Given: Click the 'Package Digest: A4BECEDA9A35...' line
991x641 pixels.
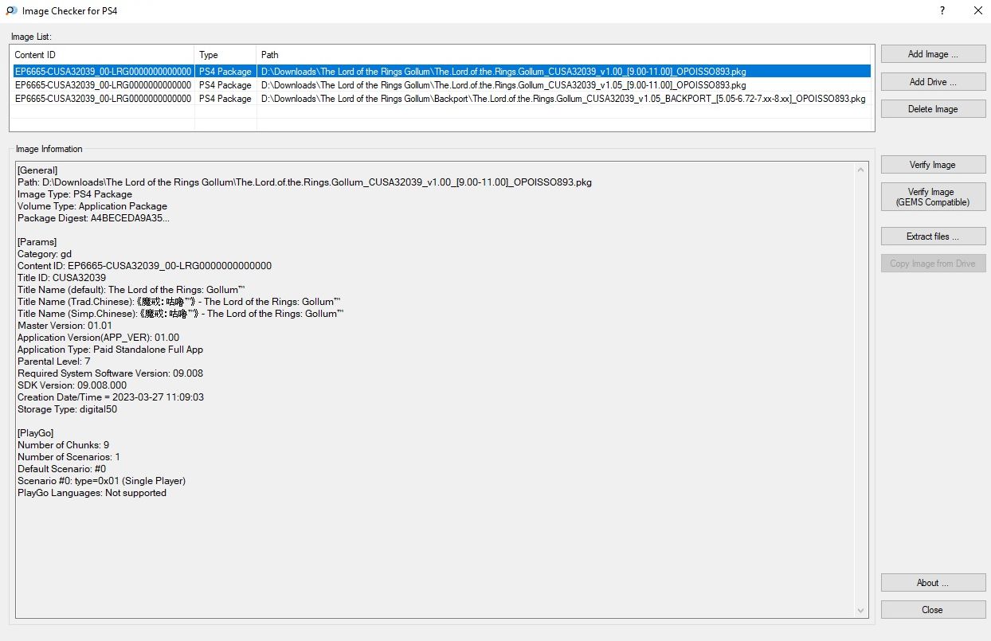Looking at the screenshot, I should coord(93,218).
